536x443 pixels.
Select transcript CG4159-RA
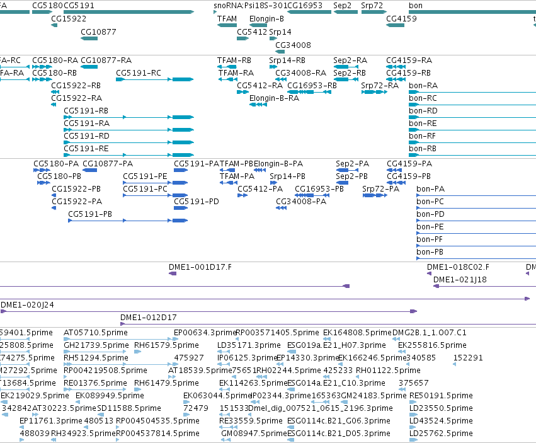click(396, 67)
